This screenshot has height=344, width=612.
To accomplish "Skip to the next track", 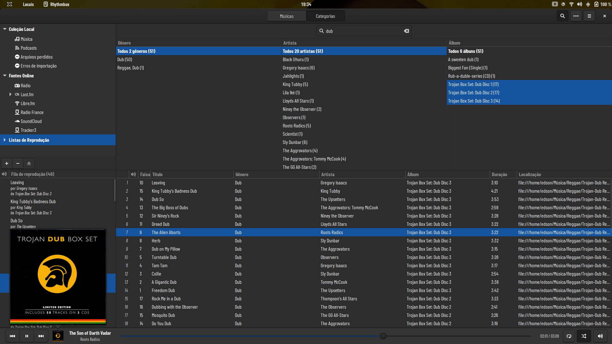I will click(41, 336).
